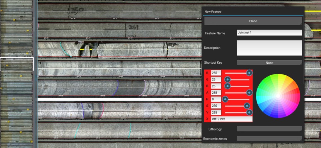
Task: Open the Shortcut Key None dropdown
Action: [x=269, y=63]
